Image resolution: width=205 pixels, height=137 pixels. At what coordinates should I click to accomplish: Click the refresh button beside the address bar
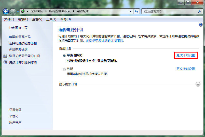(137, 11)
